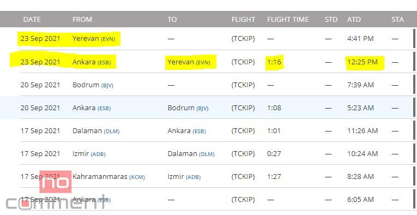Open Izmir (ADB) origin airport link
Image resolution: width=417 pixels, height=215 pixels.
89,153
